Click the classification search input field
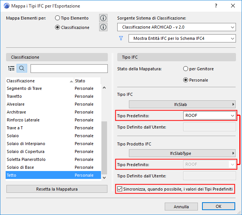 (69, 68)
